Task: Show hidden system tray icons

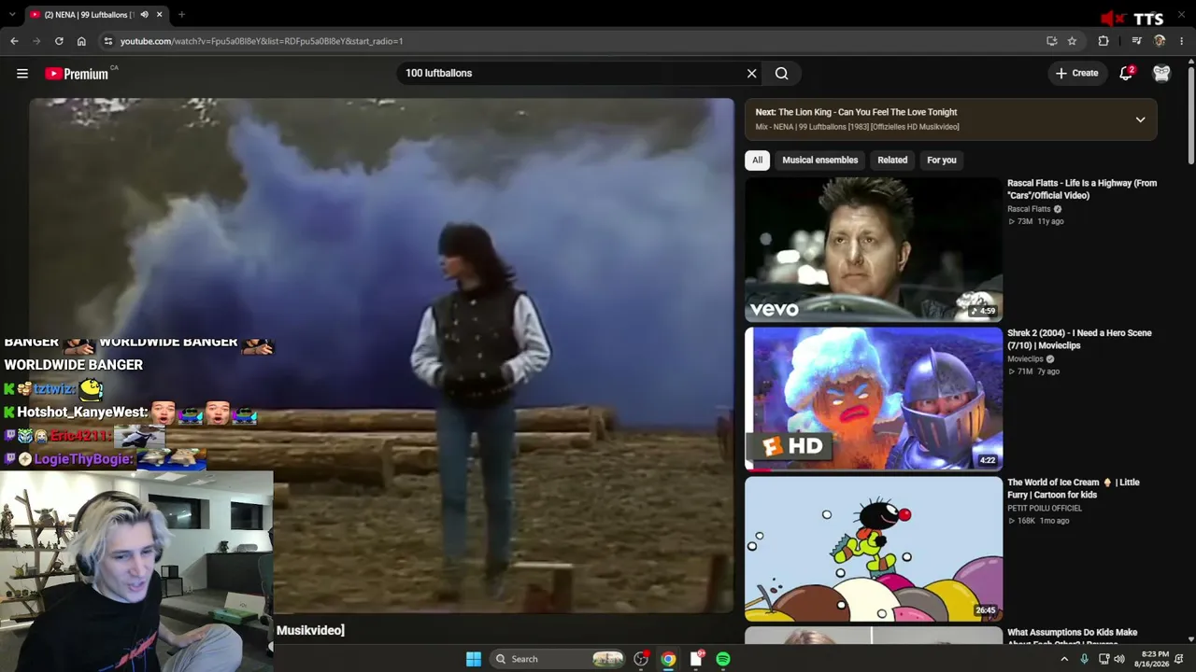Action: 1064,659
